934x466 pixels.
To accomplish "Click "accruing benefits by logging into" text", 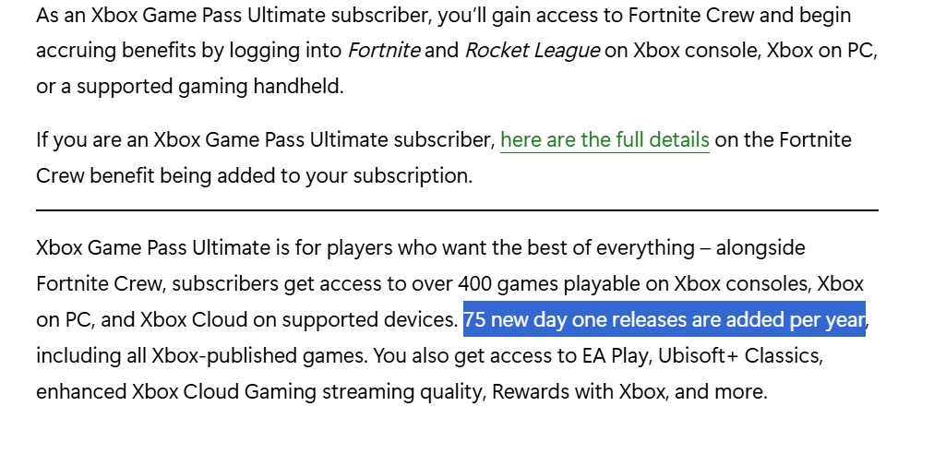I will 188,51.
